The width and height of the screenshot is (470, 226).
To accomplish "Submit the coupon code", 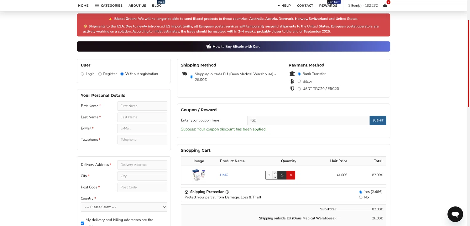I will 378,120.
